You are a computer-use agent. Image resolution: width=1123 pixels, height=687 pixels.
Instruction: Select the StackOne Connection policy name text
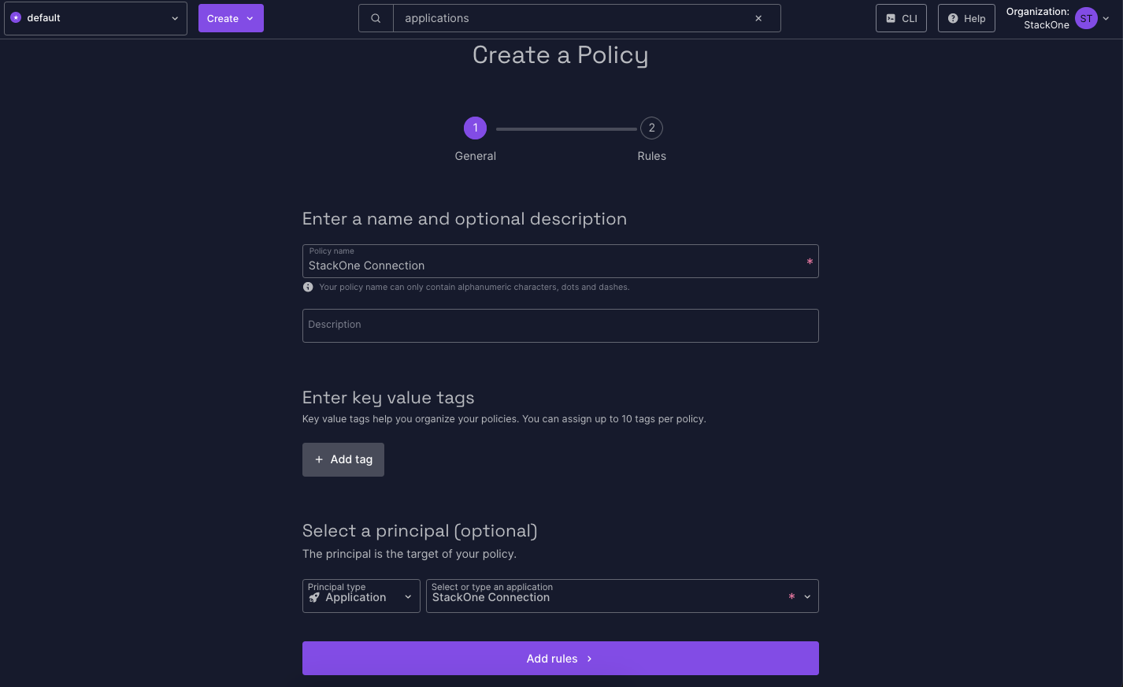(365, 266)
